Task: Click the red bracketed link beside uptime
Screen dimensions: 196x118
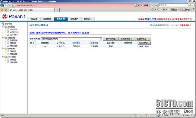Action: pyautogui.click(x=186, y=25)
